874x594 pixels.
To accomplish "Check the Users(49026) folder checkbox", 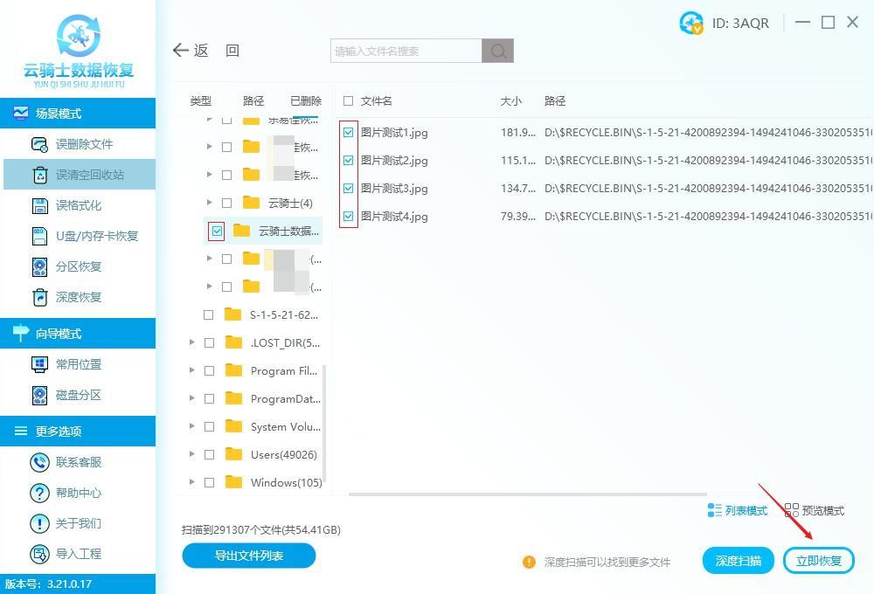I will tap(210, 455).
